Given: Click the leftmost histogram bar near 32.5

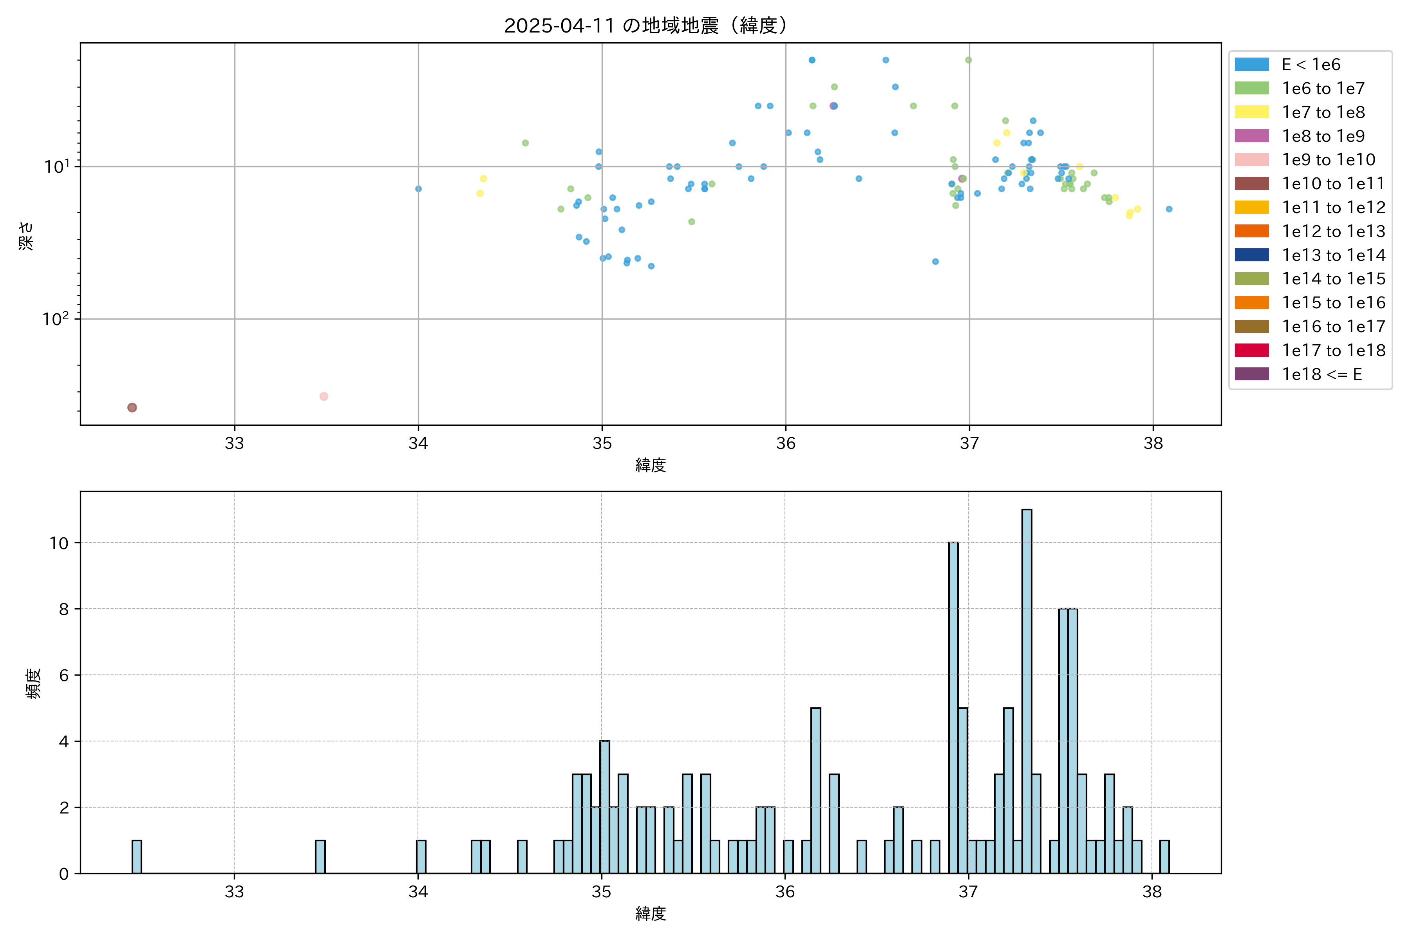Looking at the screenshot, I should pyautogui.click(x=137, y=857).
